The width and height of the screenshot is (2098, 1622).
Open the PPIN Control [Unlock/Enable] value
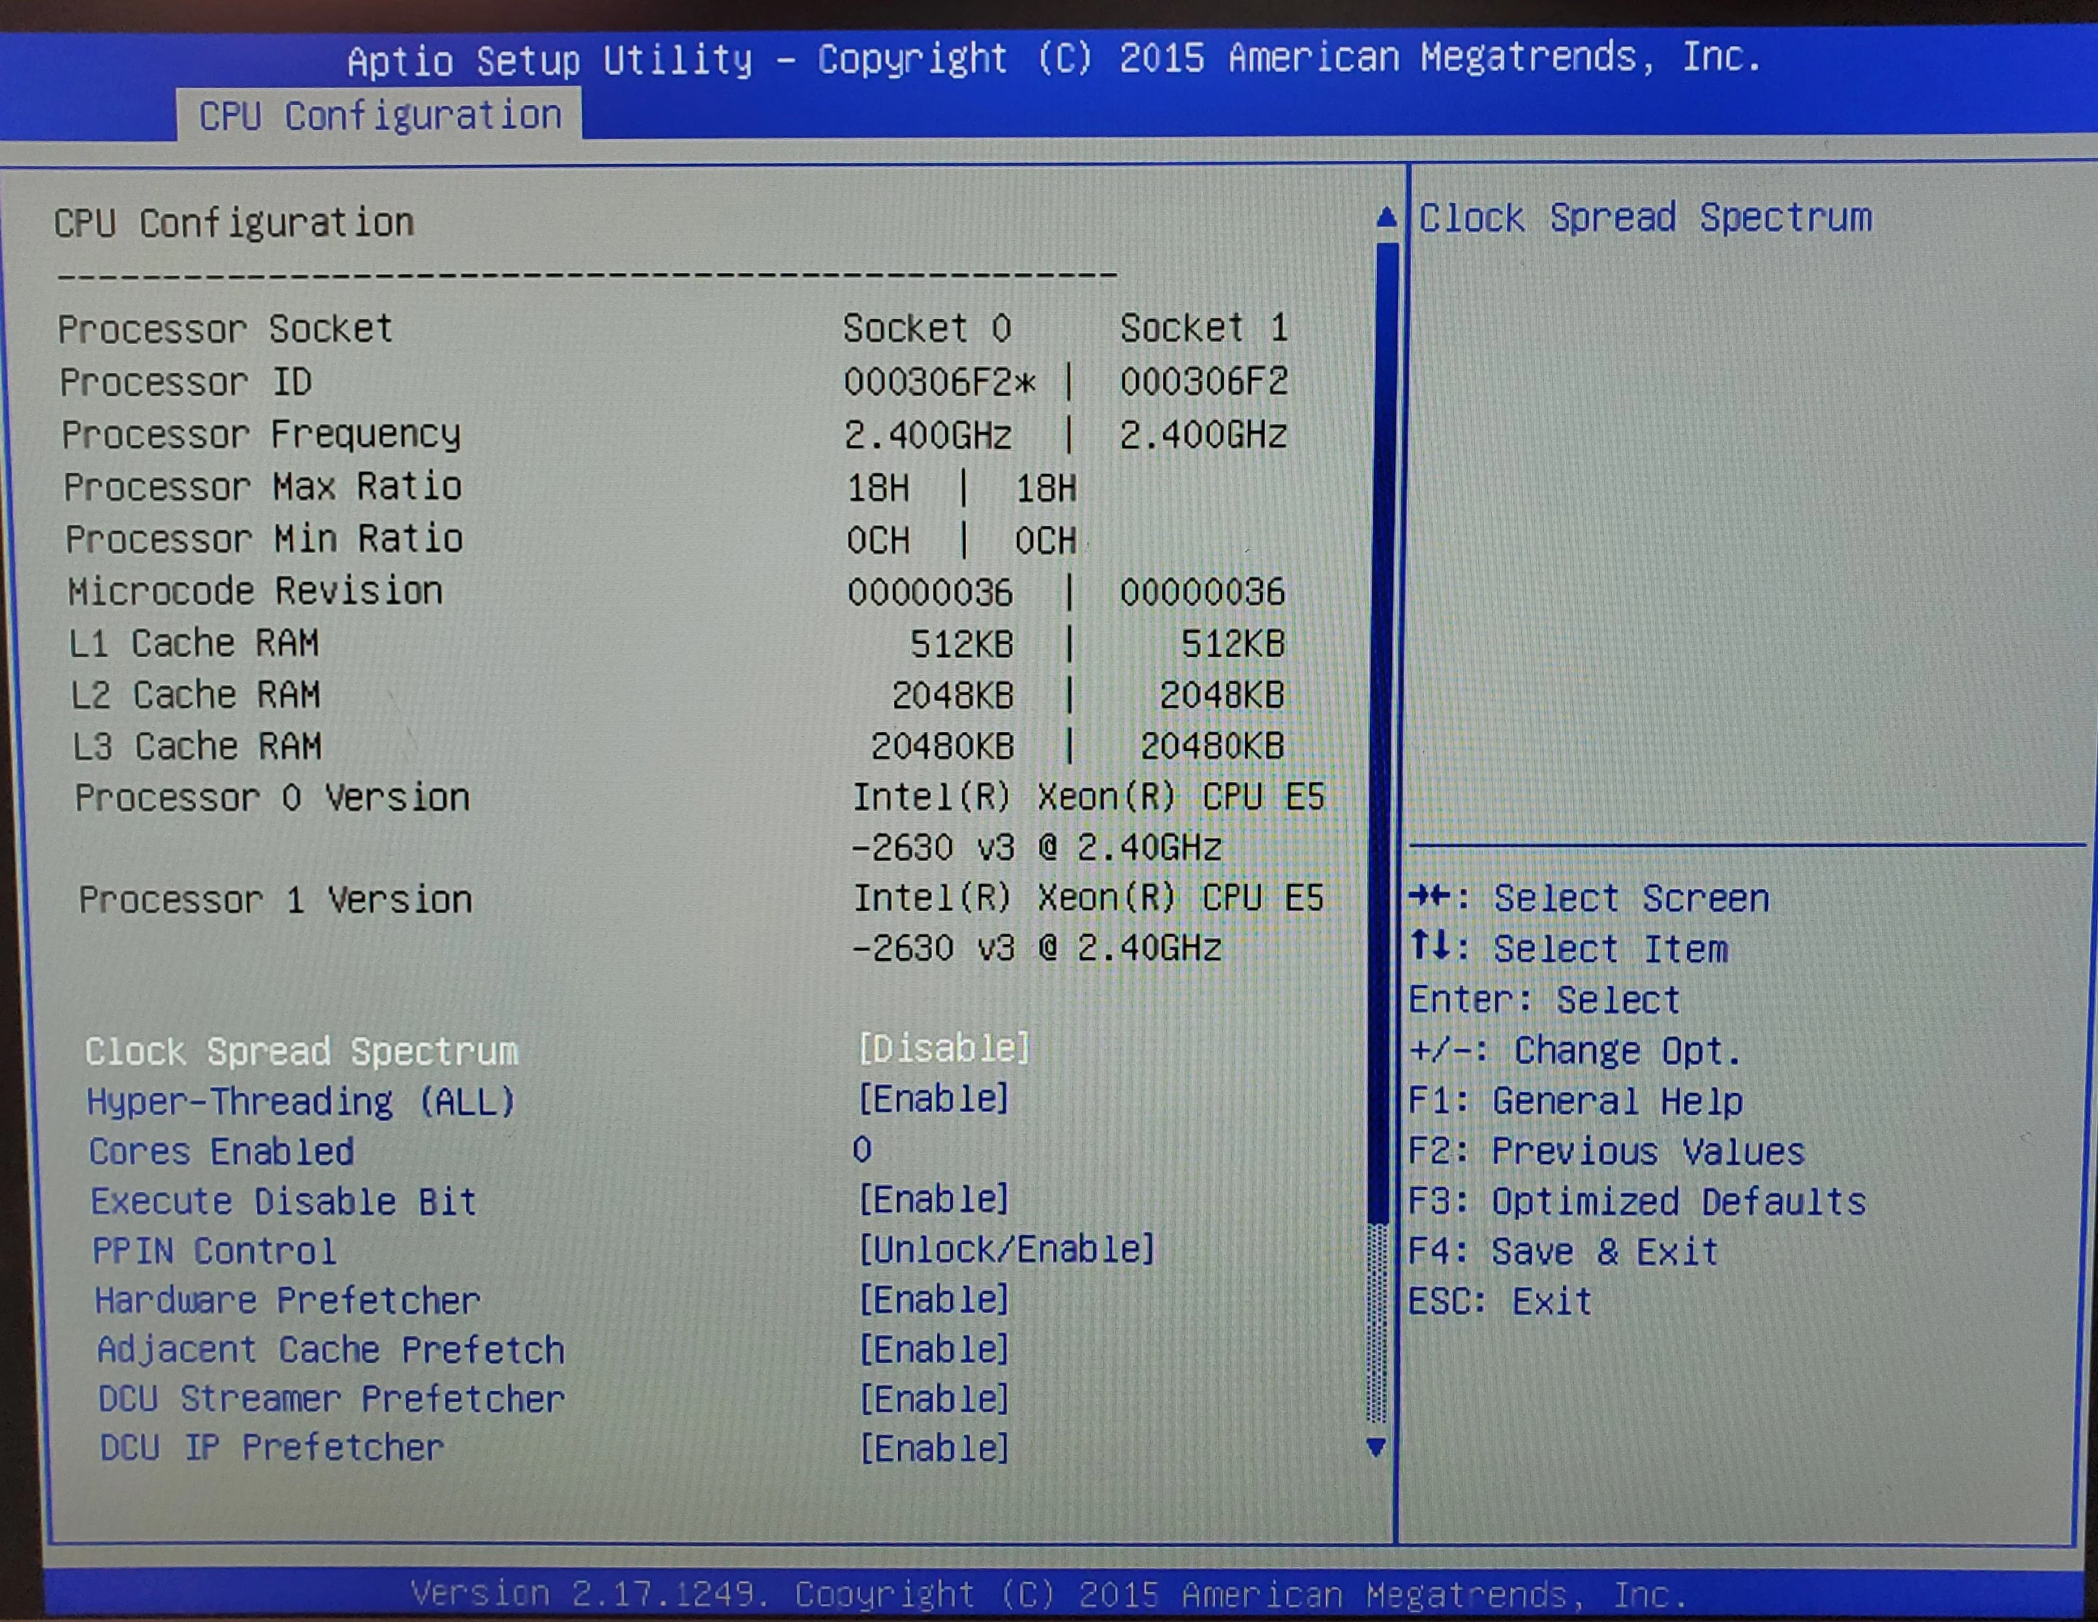click(x=1007, y=1249)
